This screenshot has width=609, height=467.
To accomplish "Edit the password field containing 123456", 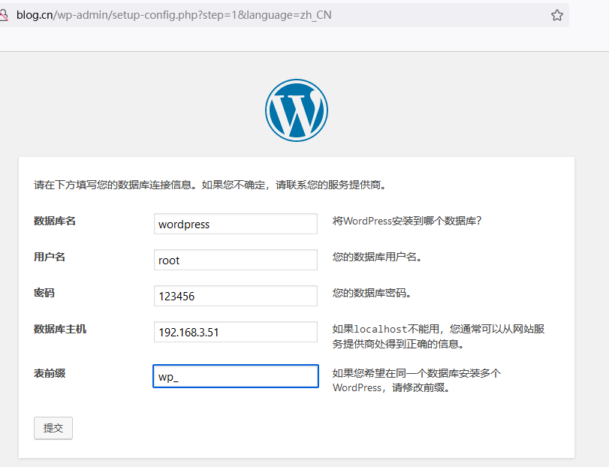I will [236, 296].
